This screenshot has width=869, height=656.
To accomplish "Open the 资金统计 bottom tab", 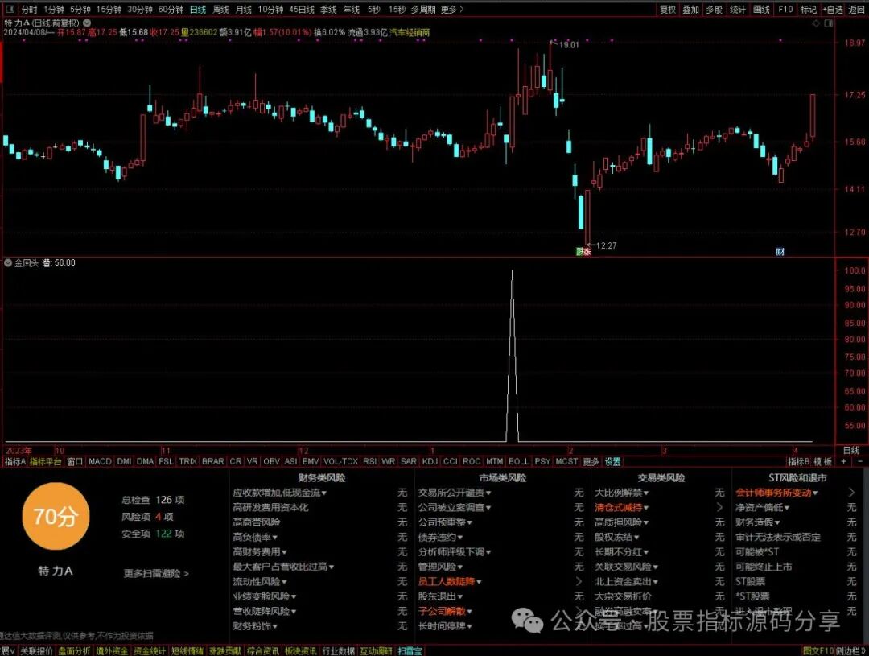I will tap(150, 651).
